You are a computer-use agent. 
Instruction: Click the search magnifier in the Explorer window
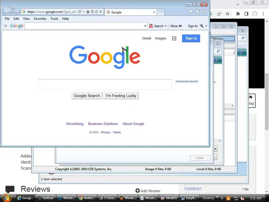click(243, 38)
